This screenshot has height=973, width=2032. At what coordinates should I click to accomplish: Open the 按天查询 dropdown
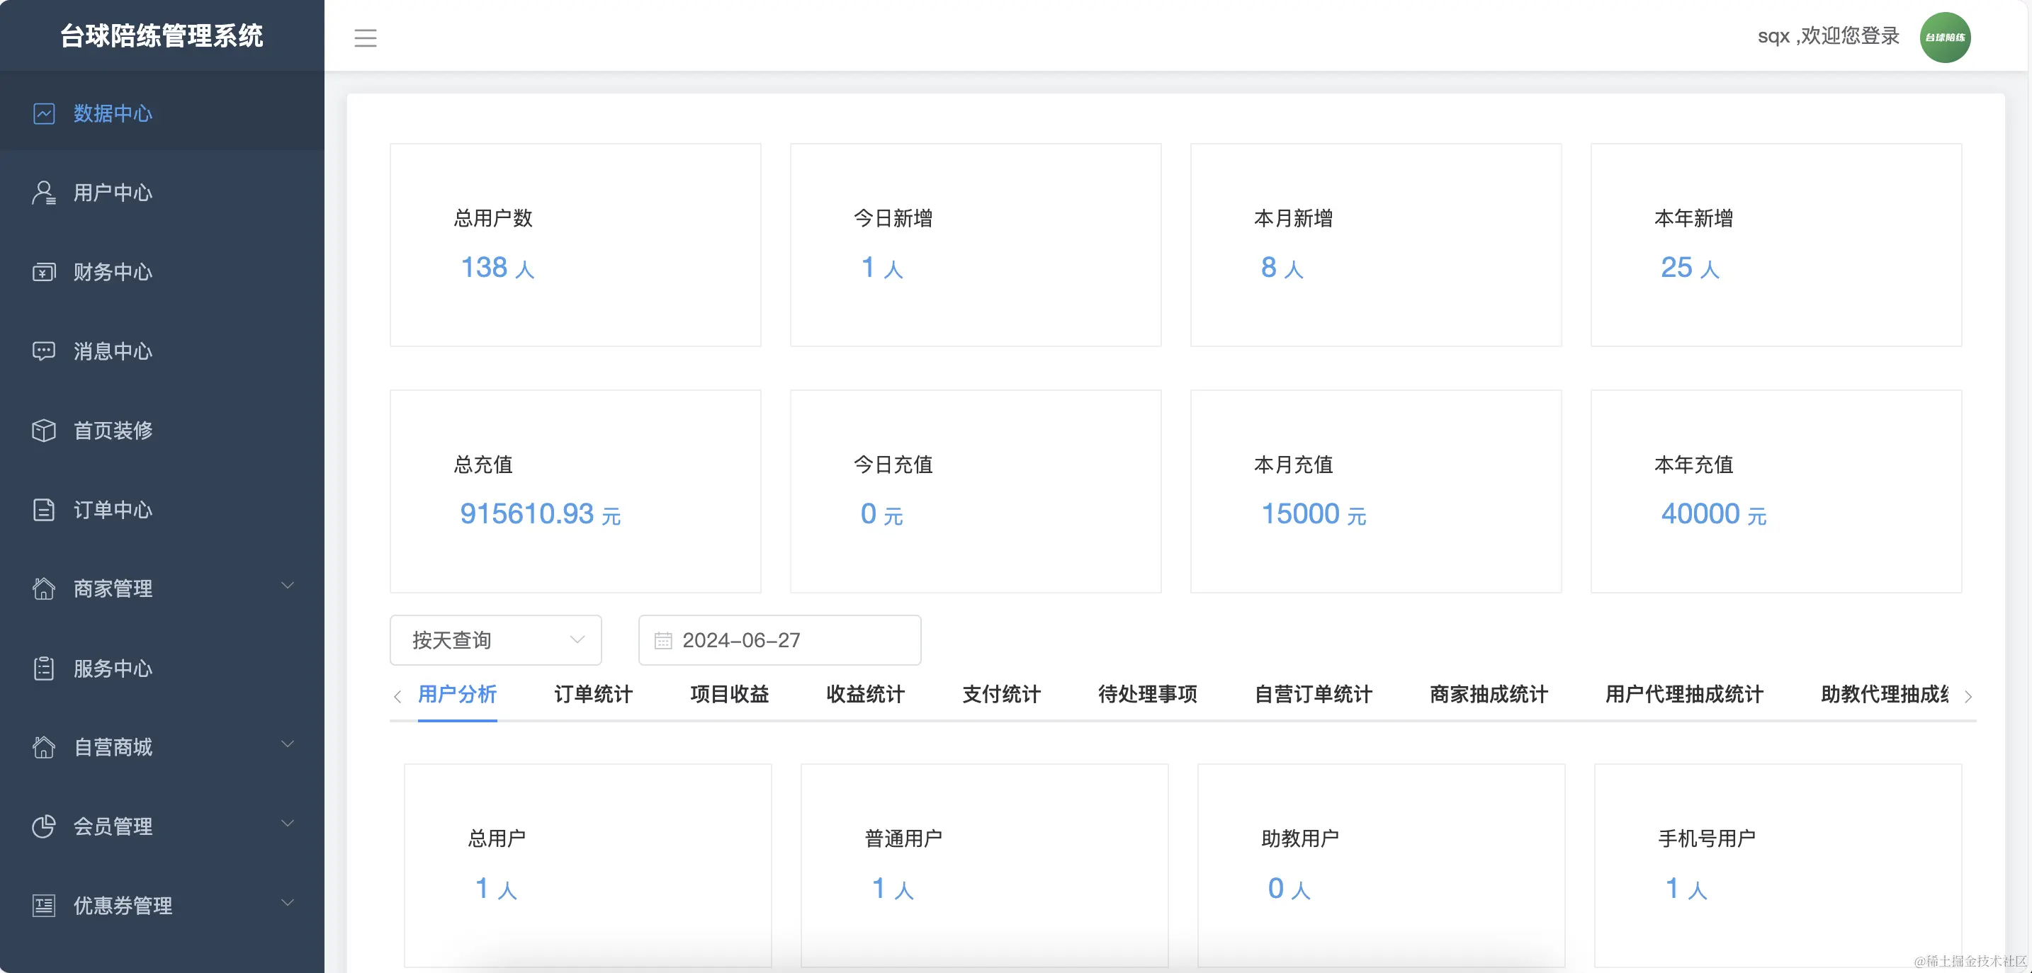(x=495, y=640)
